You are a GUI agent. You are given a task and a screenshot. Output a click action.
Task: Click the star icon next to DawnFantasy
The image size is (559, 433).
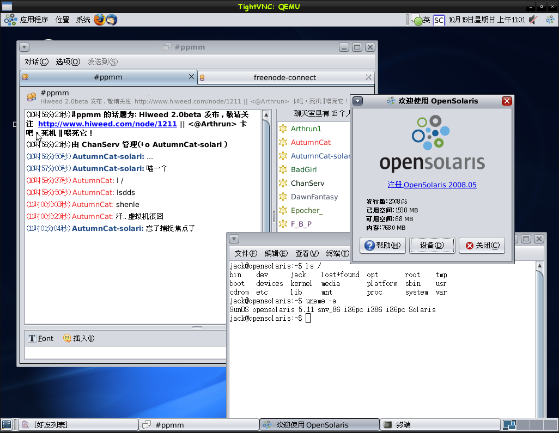tap(283, 197)
